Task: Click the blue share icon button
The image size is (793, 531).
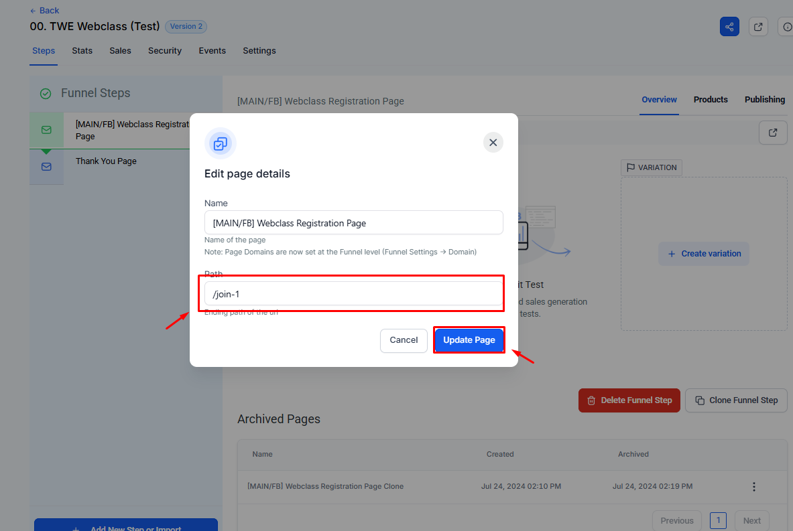Action: [x=729, y=27]
